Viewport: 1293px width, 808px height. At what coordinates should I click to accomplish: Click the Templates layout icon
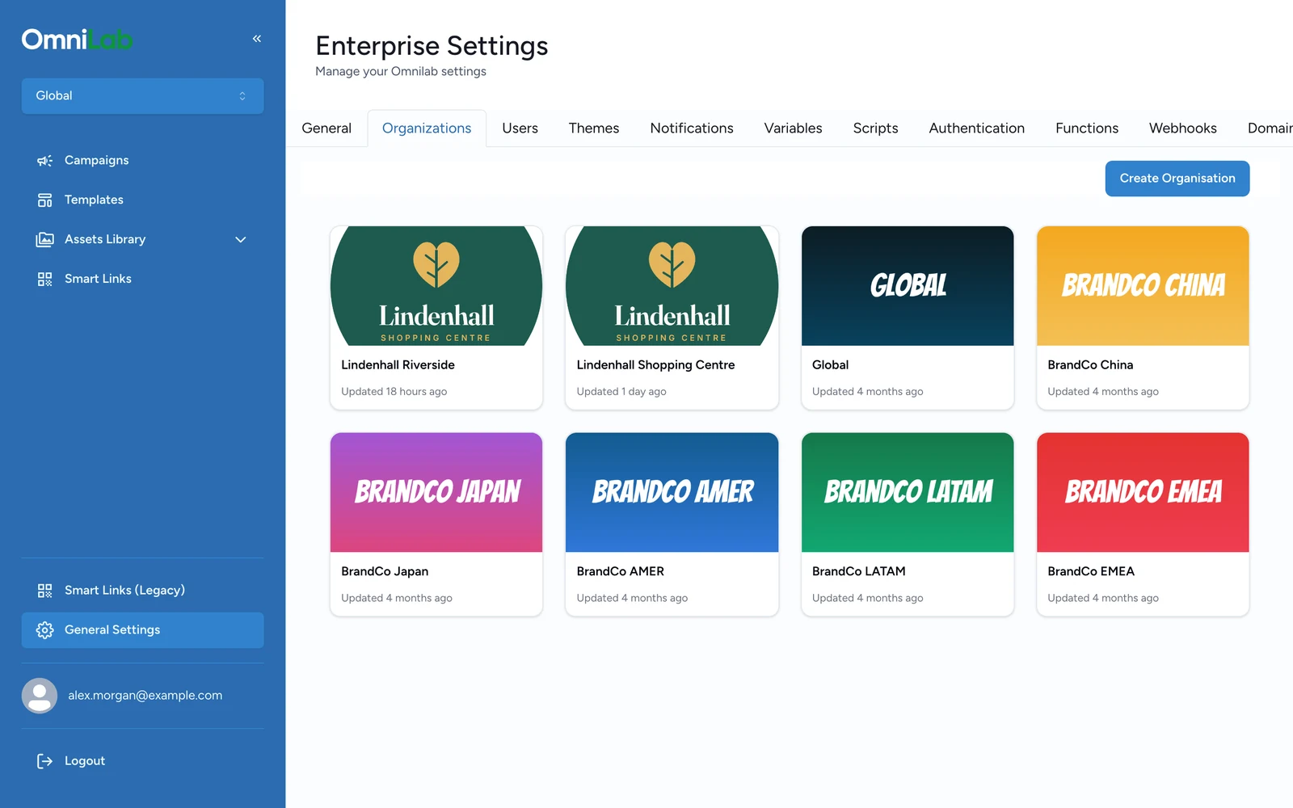[x=44, y=200]
